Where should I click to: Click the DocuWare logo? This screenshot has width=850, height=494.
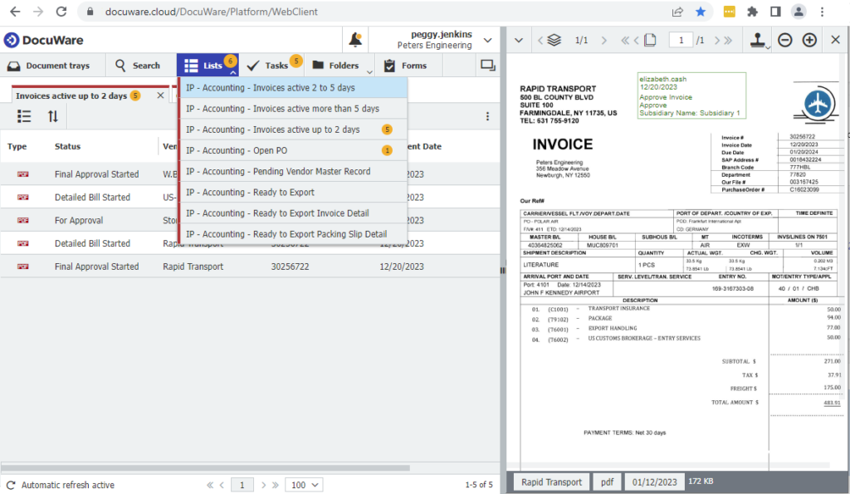43,40
